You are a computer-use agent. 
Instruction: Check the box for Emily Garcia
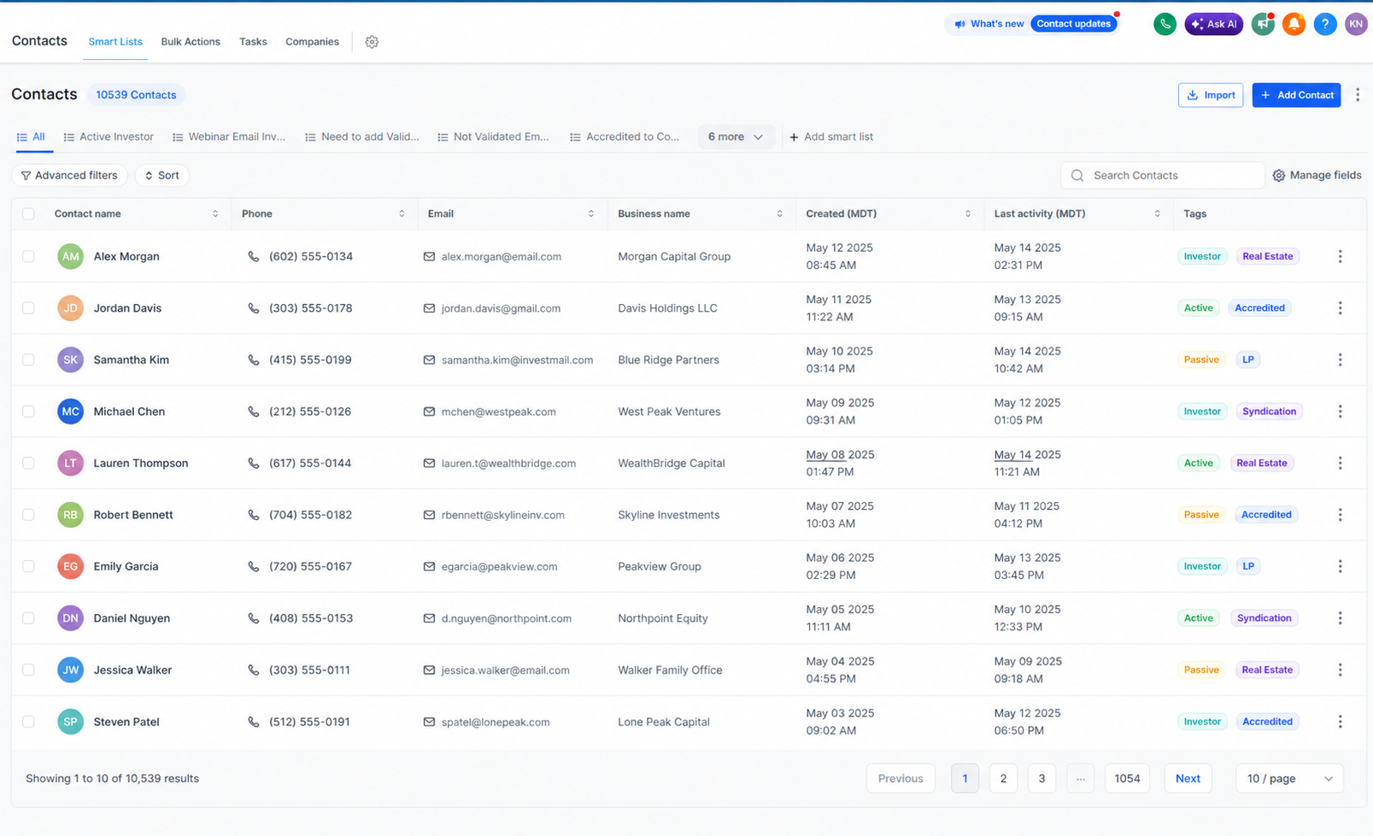click(x=28, y=566)
